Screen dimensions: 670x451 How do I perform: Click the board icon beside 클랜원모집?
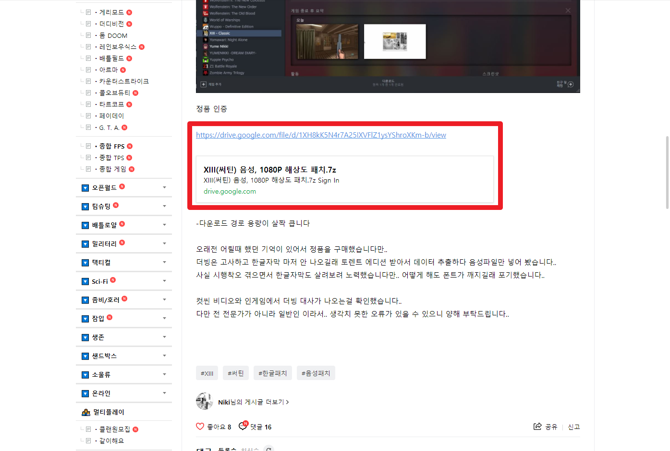(88, 429)
